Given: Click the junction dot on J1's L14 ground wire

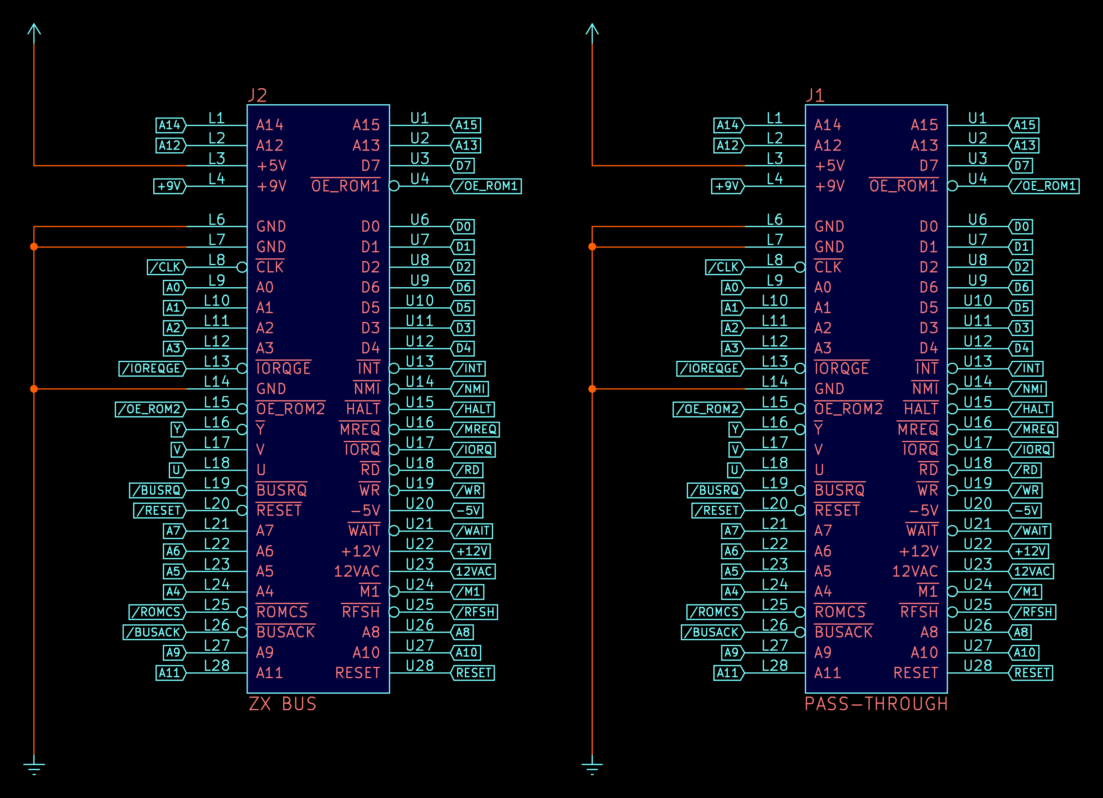Looking at the screenshot, I should [592, 389].
